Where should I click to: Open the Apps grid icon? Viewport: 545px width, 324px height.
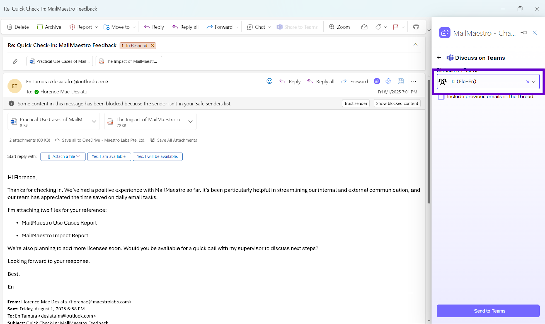pos(401,81)
